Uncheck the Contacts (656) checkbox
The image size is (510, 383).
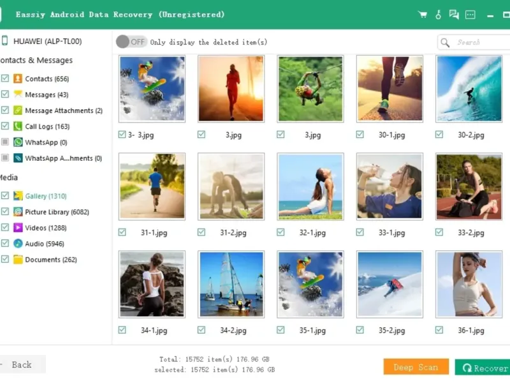pyautogui.click(x=5, y=78)
